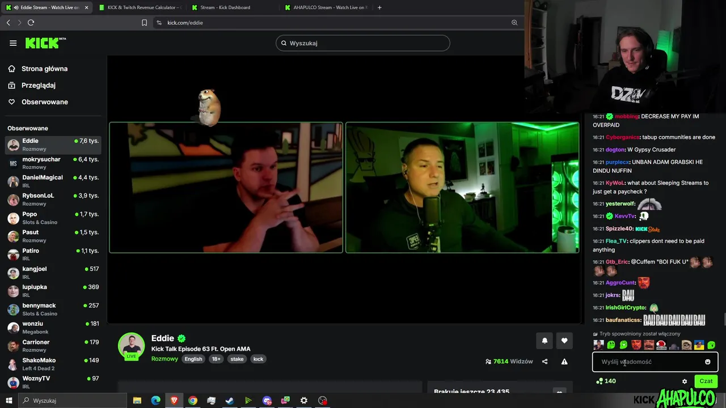
Task: Click the 18+ tag
Action: [x=216, y=359]
